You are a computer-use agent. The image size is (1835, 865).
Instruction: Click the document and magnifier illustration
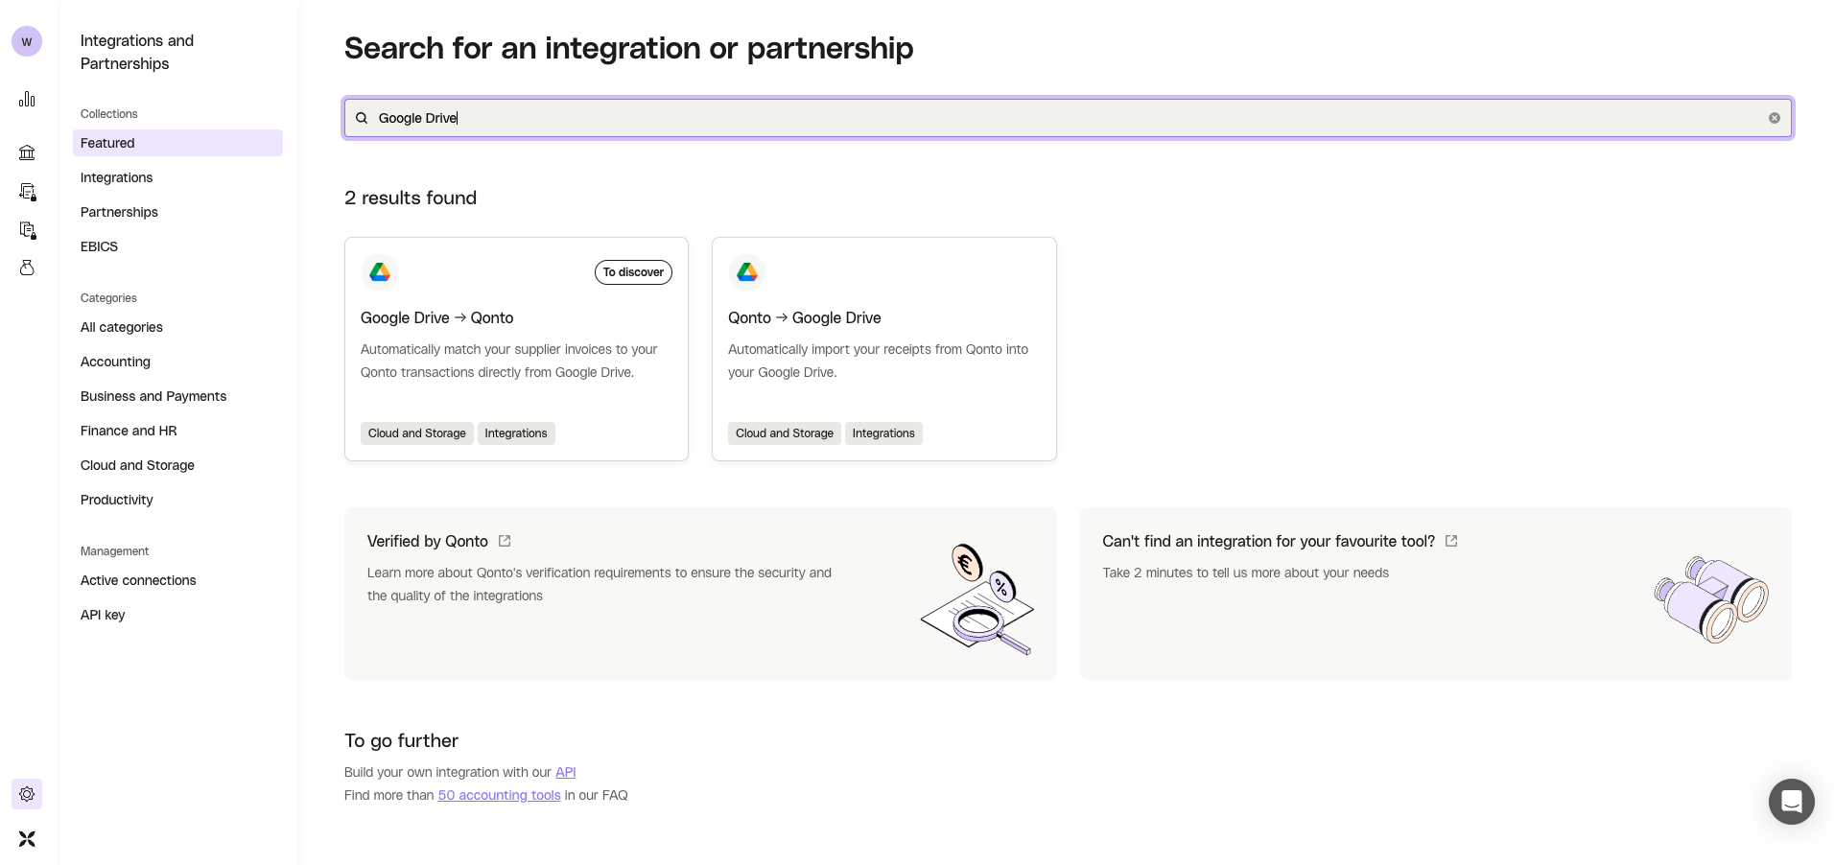point(976,599)
